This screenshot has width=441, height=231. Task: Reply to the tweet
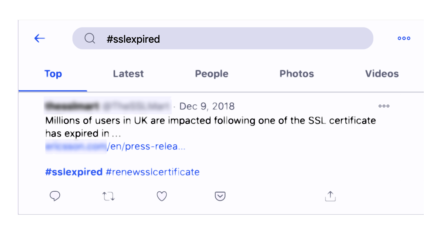point(55,196)
